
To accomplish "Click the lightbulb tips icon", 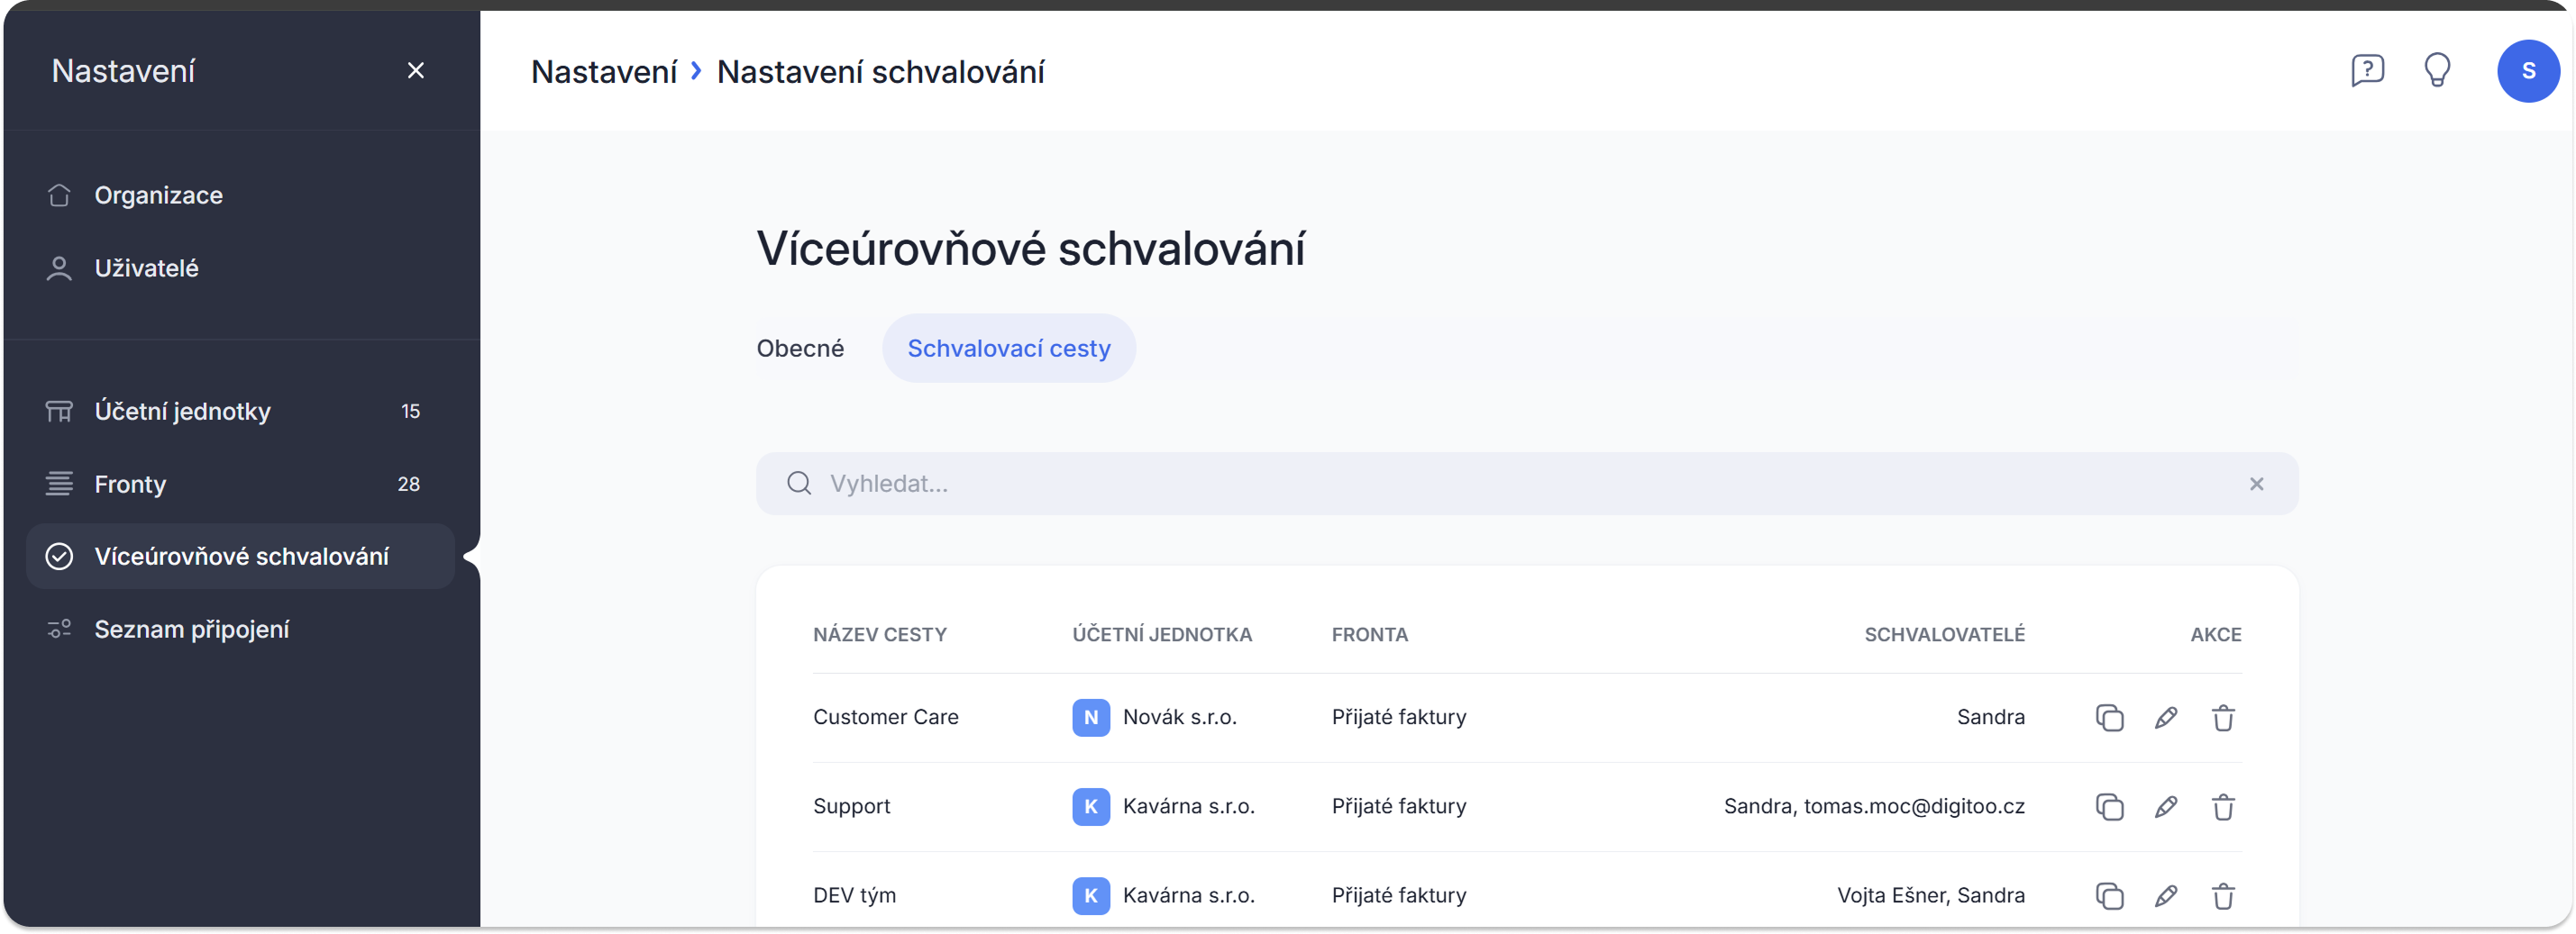I will point(2437,70).
